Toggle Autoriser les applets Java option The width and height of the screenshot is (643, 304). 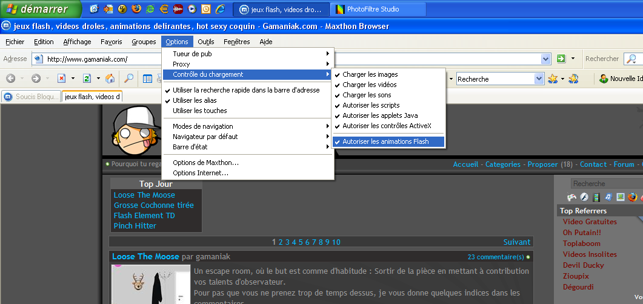[388, 115]
